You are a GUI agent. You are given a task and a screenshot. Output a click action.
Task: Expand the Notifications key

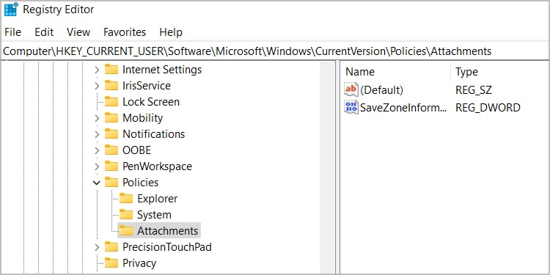pyautogui.click(x=97, y=134)
